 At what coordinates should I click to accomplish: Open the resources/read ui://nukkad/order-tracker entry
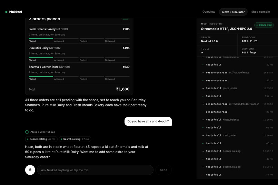pos(238,104)
